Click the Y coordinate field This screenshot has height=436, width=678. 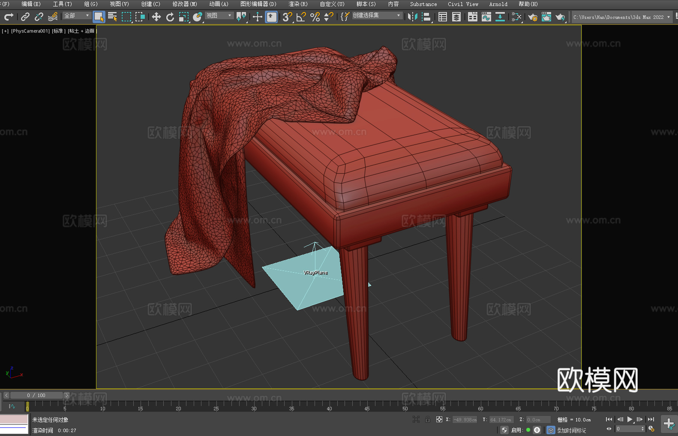click(501, 420)
